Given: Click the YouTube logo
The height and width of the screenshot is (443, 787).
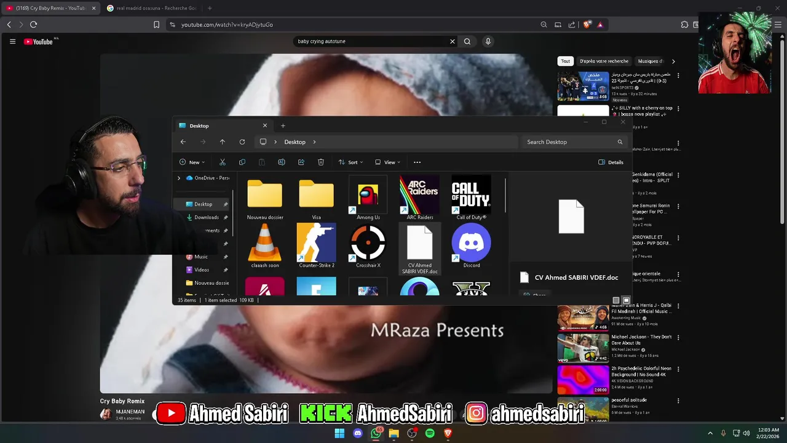Looking at the screenshot, I should 38,41.
